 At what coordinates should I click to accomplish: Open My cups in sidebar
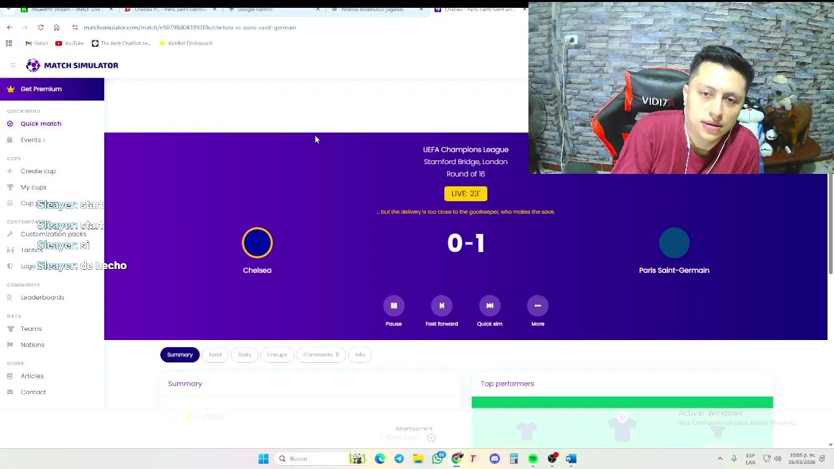pyautogui.click(x=33, y=188)
